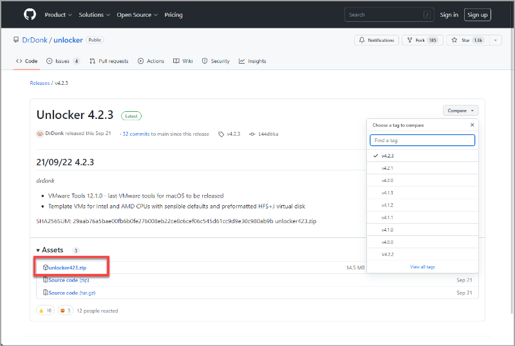Click the View all tags link
This screenshot has height=346, width=515.
pos(422,267)
